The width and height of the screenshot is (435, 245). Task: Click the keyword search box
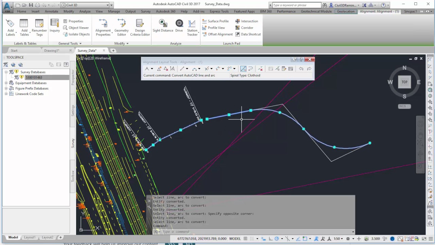click(x=297, y=5)
